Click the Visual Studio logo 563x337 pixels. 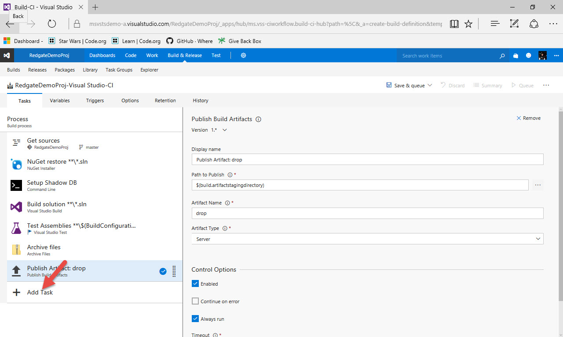coord(7,55)
